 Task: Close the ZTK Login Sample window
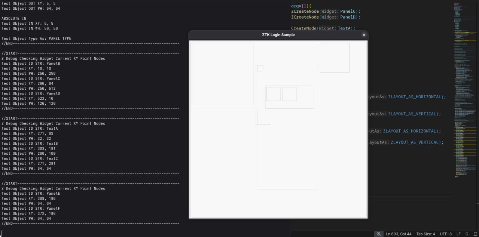click(364, 35)
